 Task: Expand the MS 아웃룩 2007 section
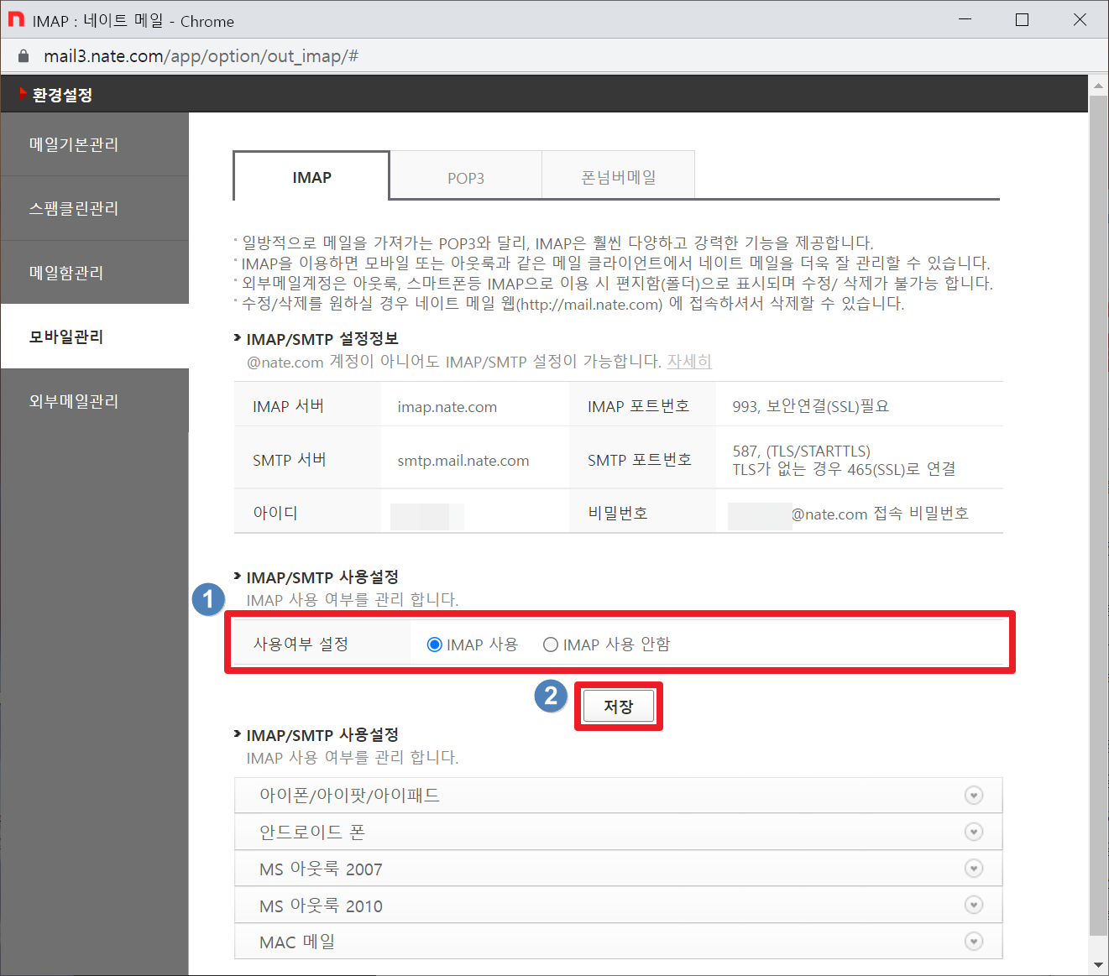click(619, 869)
